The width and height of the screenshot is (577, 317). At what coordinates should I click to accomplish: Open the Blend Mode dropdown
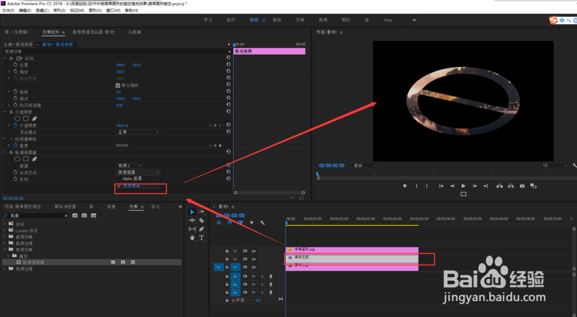point(138,132)
